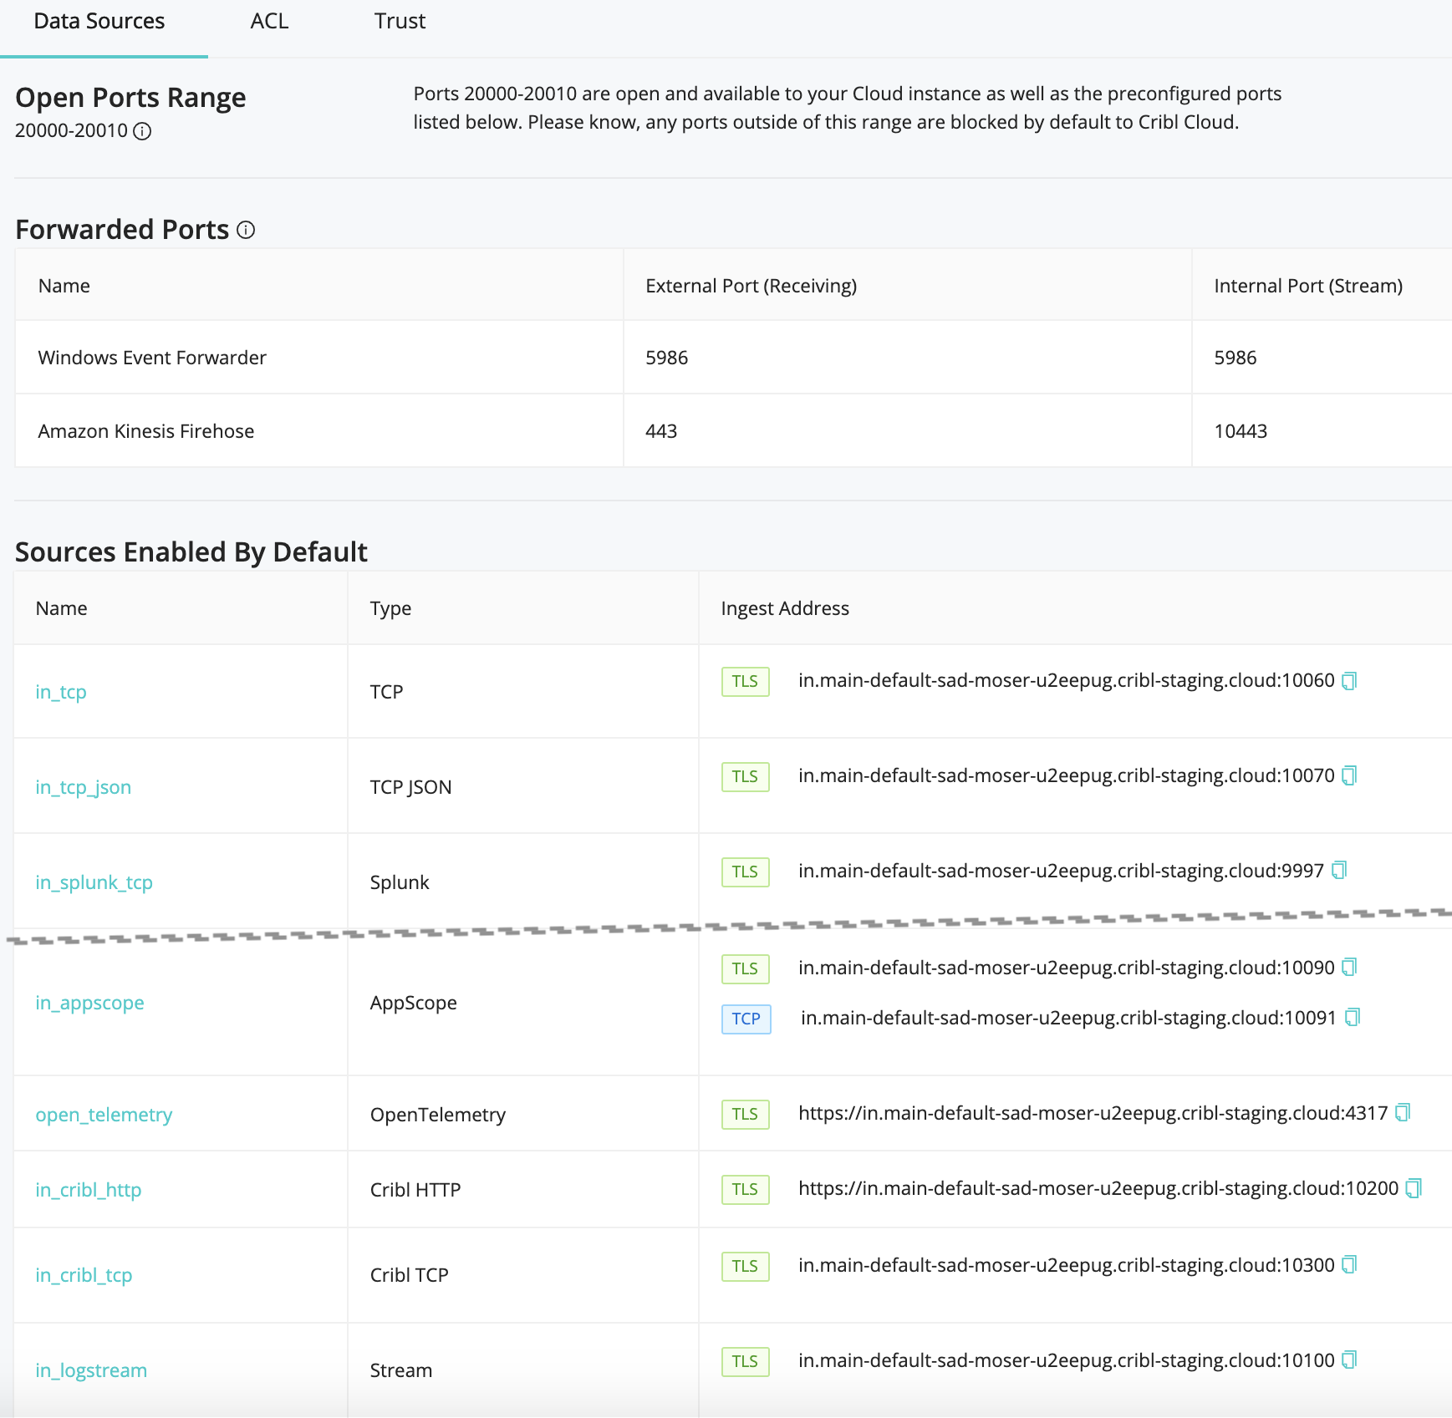Viewport: 1452px width, 1418px height.
Task: Copy the in_tcp ingest address
Action: (x=1349, y=680)
